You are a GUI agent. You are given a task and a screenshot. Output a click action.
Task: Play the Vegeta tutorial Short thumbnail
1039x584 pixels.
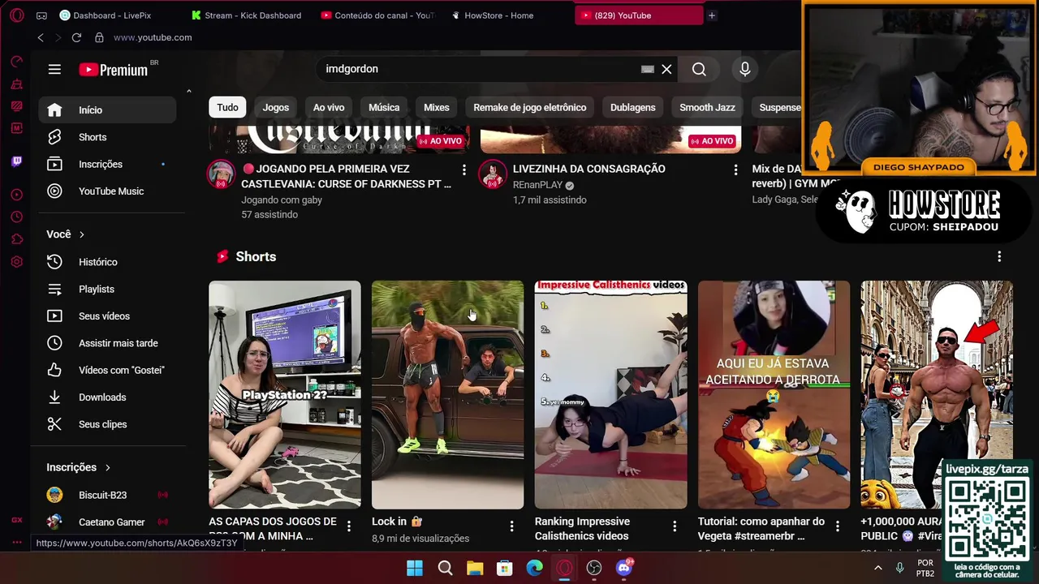pyautogui.click(x=774, y=395)
